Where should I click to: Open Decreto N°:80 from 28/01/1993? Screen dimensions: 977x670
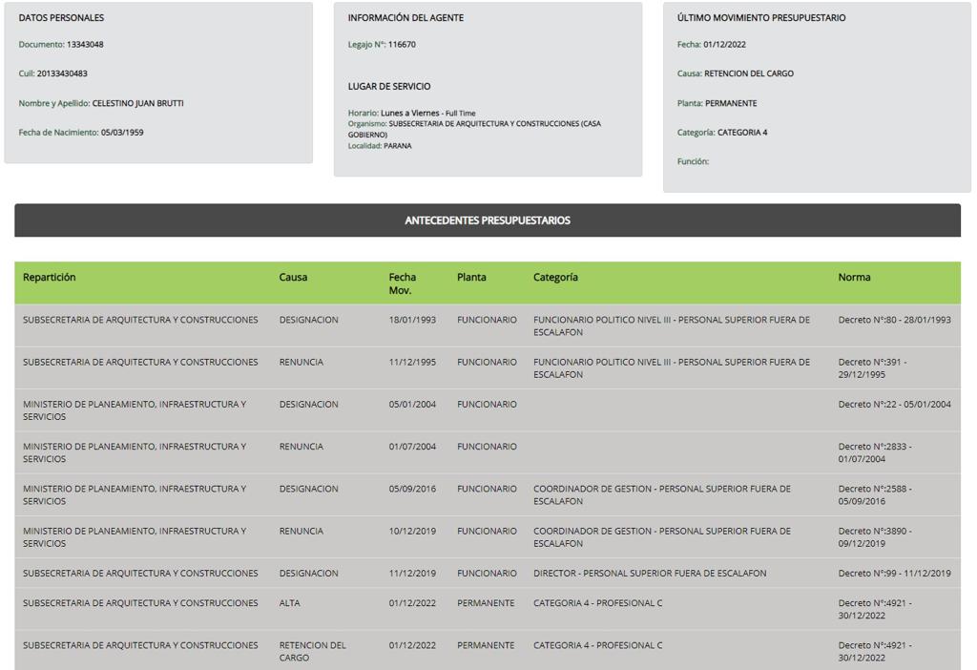(x=894, y=320)
